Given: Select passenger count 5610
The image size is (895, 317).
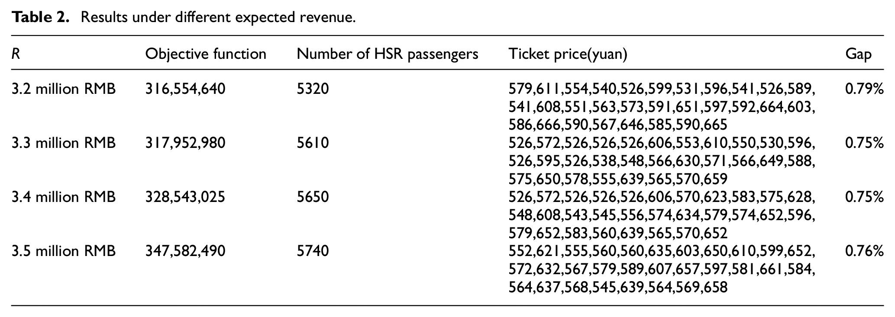Looking at the screenshot, I should point(313,143).
